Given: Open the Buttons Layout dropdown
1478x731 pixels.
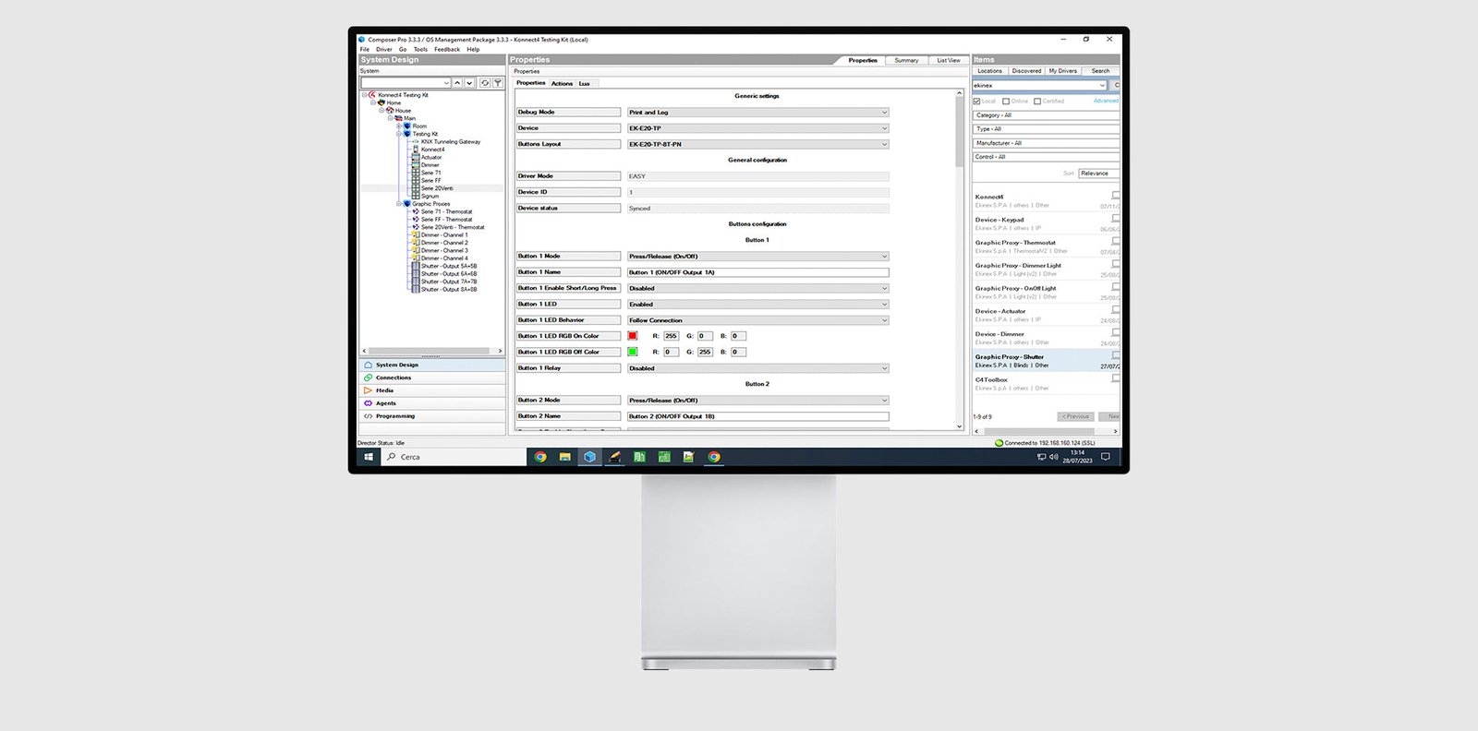Looking at the screenshot, I should [757, 144].
